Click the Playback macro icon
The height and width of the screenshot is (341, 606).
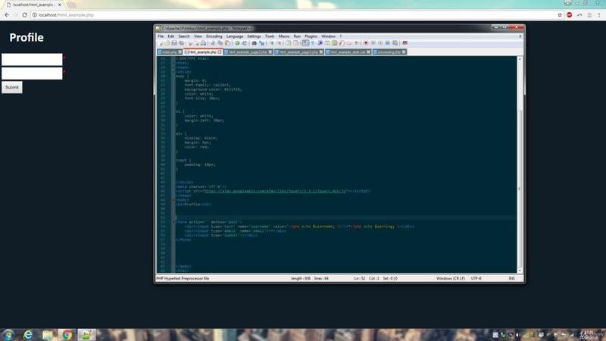pyautogui.click(x=380, y=43)
